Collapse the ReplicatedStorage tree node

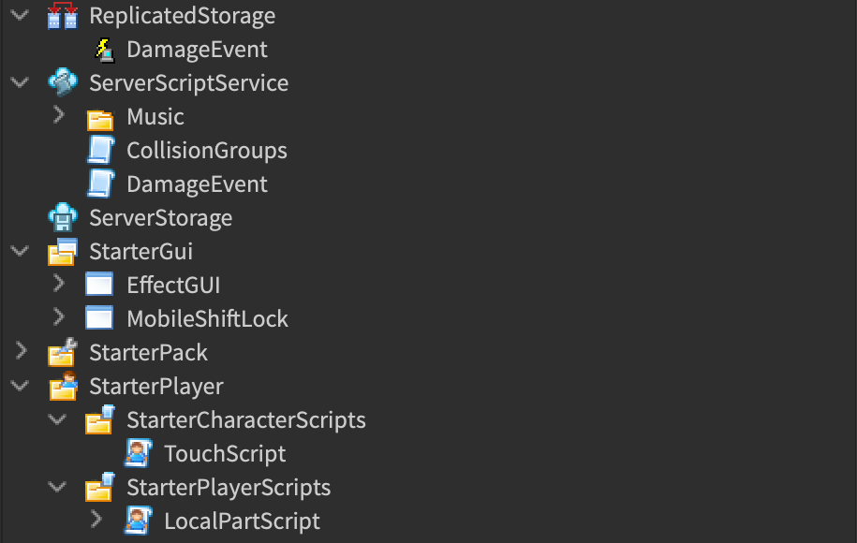pyautogui.click(x=20, y=16)
